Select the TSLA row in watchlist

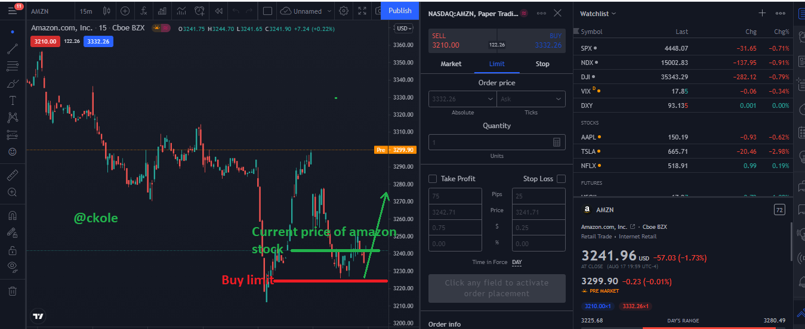(683, 151)
